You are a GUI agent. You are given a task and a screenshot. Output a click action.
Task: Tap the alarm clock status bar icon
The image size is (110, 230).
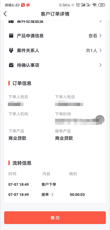(78, 5)
